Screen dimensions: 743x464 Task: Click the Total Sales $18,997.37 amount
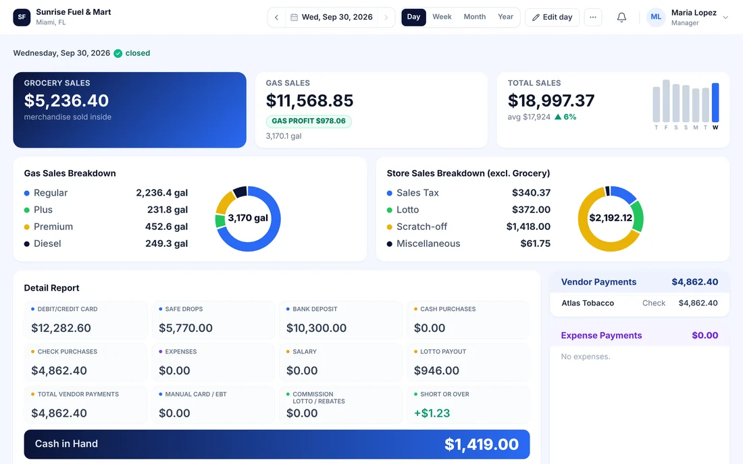click(550, 100)
